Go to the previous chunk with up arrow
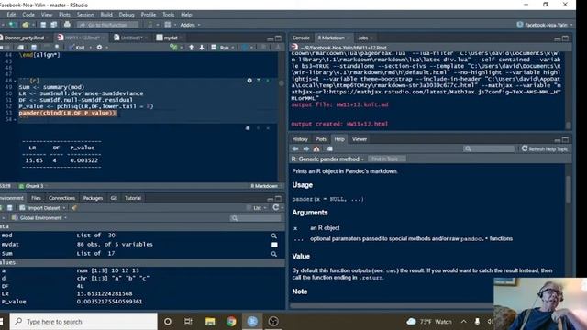Screen dimensions: 587x330 coord(192,48)
